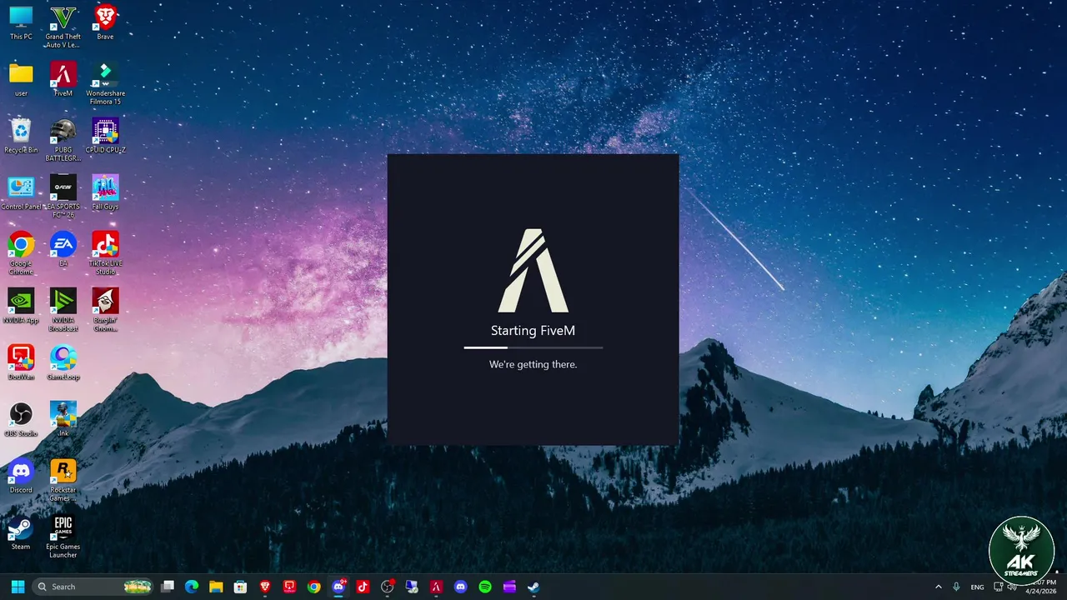Open the DouWan desktop shortcut

(21, 363)
